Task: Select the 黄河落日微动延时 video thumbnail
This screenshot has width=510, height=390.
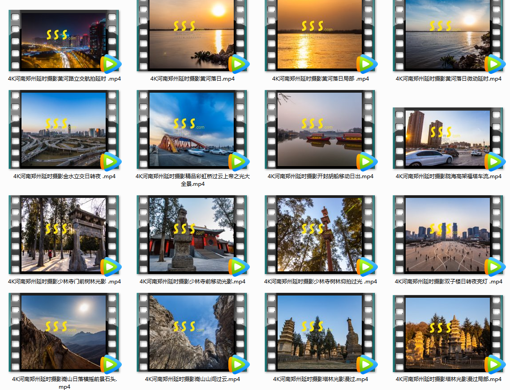Action: tap(447, 36)
